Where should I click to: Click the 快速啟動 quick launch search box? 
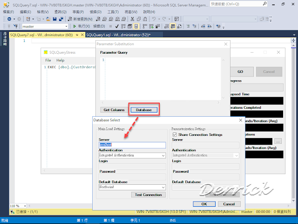(238, 4)
